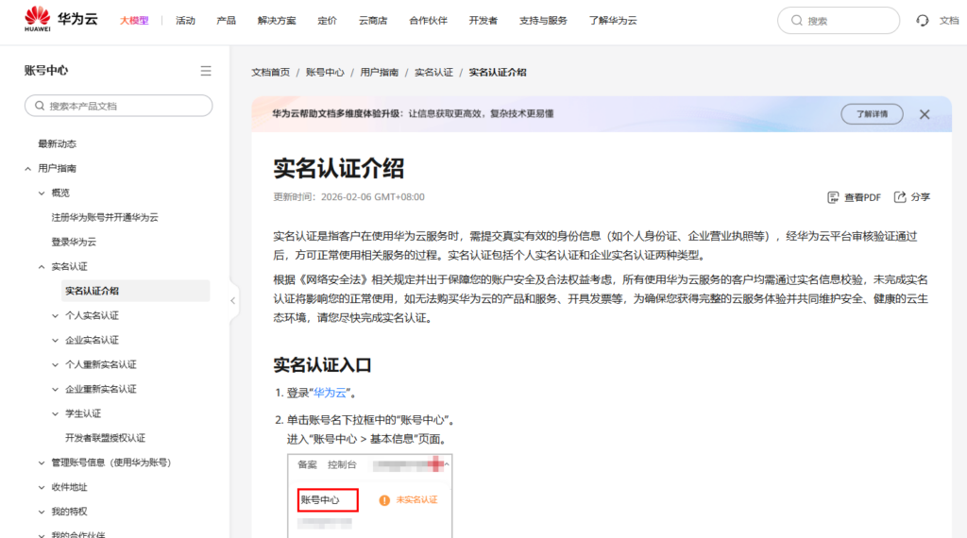Open the 华为云 hyperlink in step 1
This screenshot has height=538, width=967.
tap(330, 393)
